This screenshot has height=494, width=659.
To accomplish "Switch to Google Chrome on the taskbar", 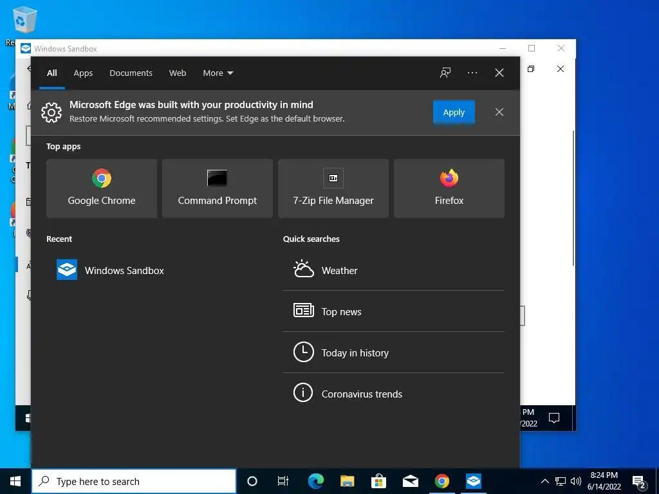I will tap(441, 481).
